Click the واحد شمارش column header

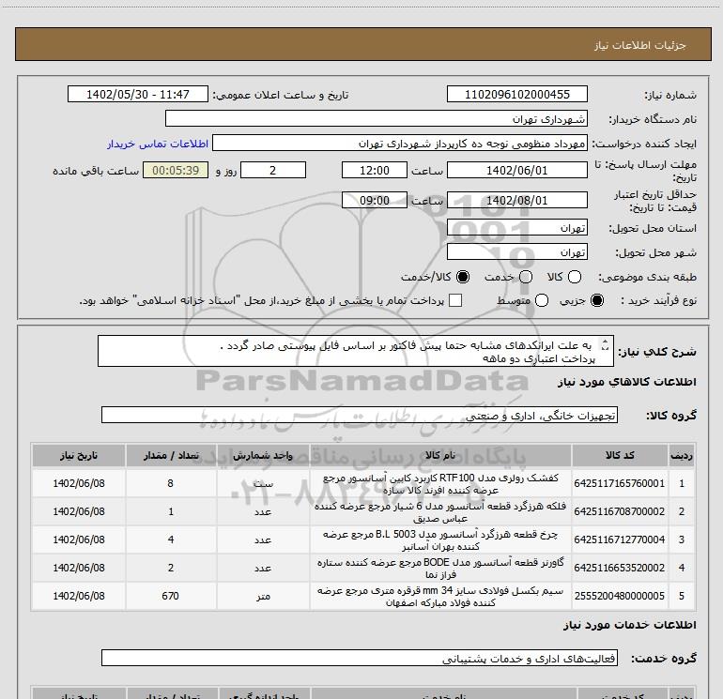pos(263,456)
